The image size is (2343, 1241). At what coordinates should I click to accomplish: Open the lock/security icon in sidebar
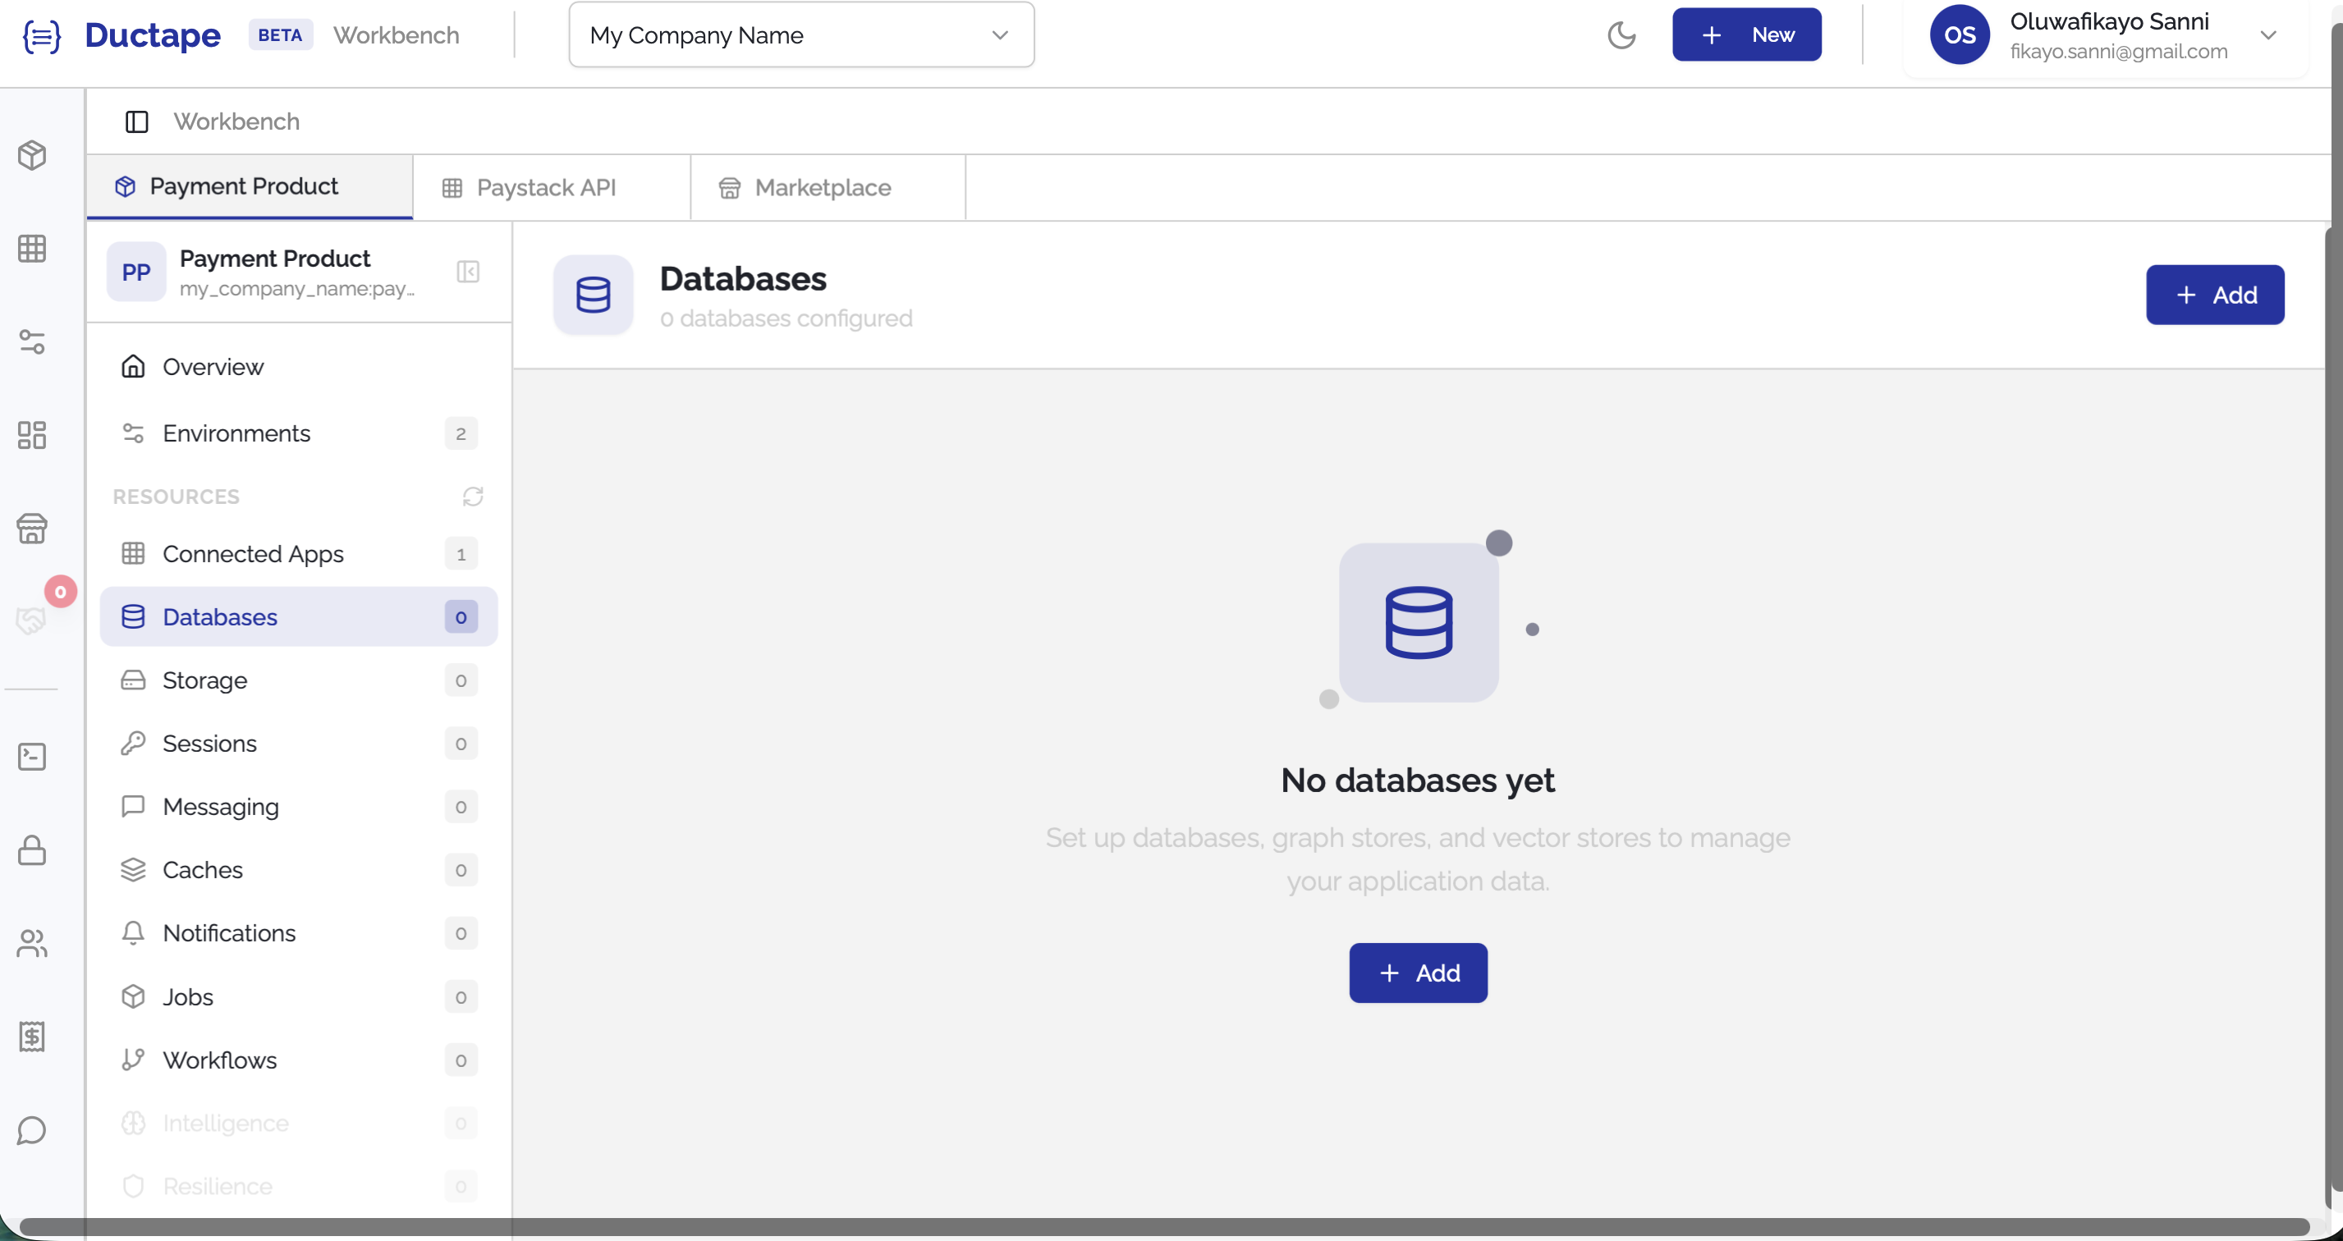pyautogui.click(x=33, y=851)
